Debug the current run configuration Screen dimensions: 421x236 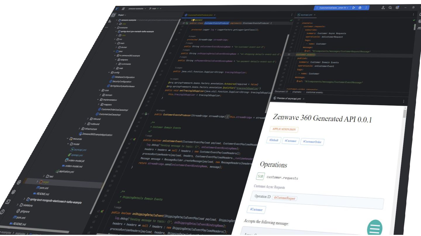(360, 8)
